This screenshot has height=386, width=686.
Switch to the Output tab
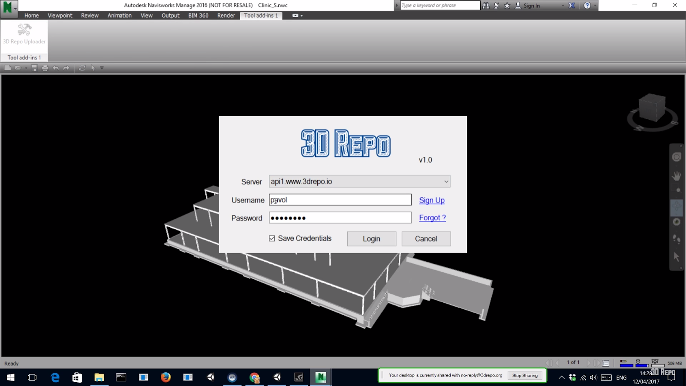point(171,15)
